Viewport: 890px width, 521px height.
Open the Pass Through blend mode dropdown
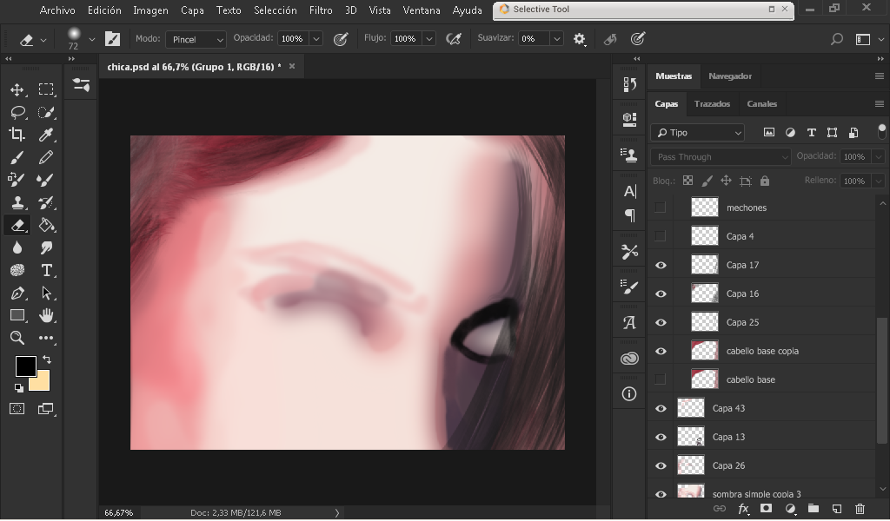coord(721,157)
